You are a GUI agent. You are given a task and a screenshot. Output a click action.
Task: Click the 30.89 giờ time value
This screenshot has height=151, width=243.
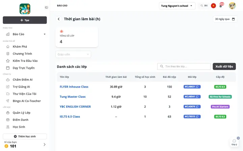[116, 87]
